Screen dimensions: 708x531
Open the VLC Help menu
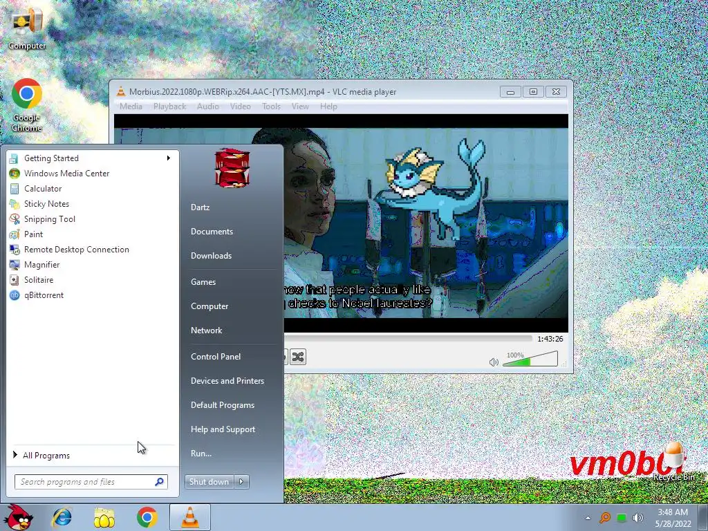(328, 106)
